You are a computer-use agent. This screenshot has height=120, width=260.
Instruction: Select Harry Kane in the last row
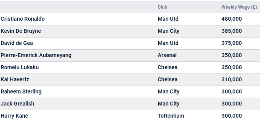coord(14,116)
